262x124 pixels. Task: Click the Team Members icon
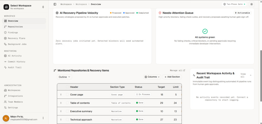click(x=5, y=102)
